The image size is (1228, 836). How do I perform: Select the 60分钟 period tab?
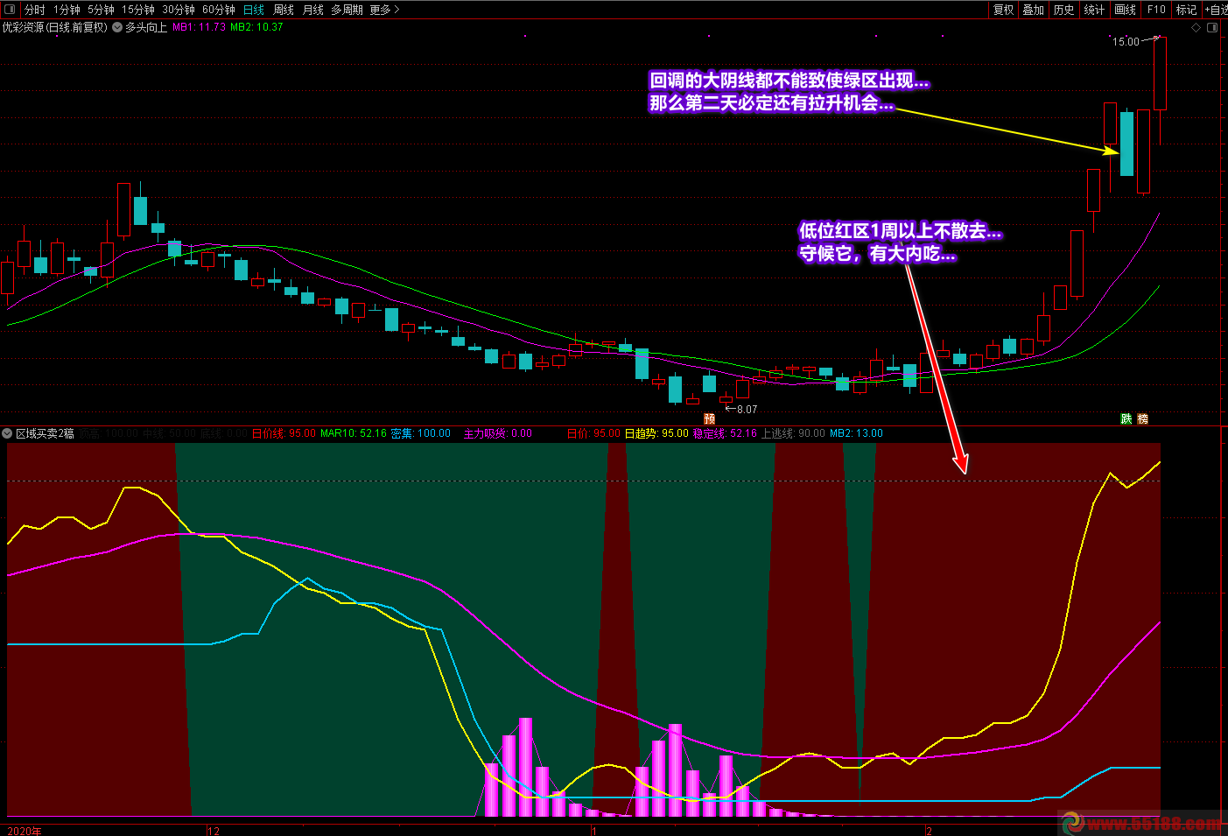click(x=219, y=10)
